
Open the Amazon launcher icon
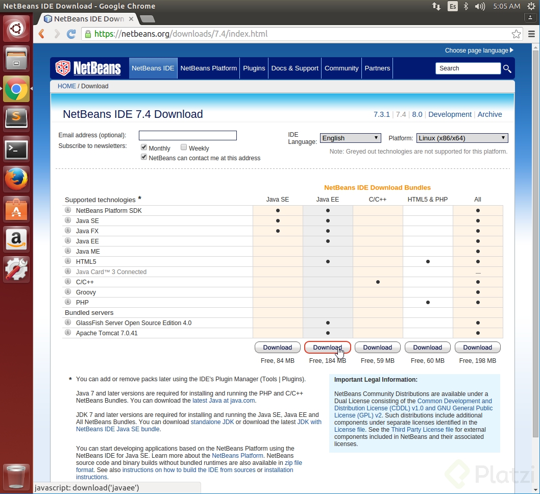point(16,239)
